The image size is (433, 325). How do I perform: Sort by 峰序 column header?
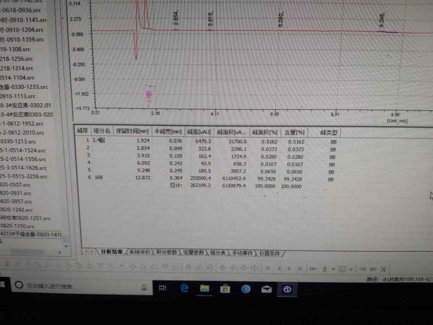coord(82,130)
